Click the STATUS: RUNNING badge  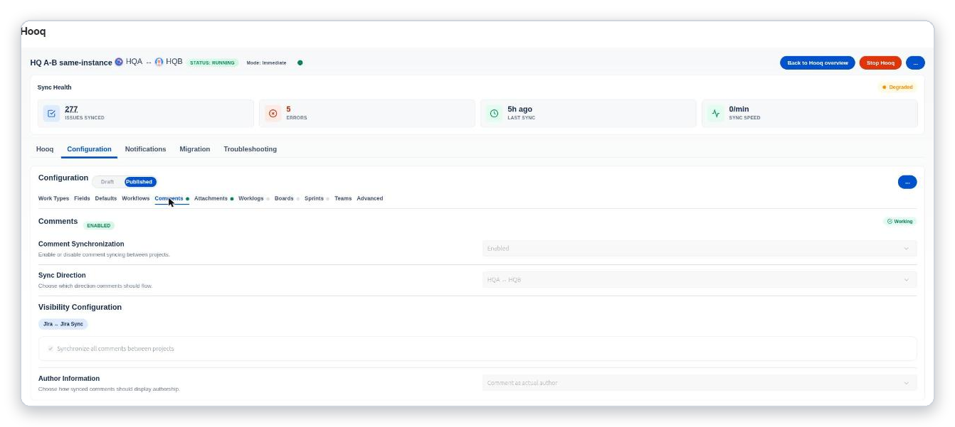click(x=212, y=63)
